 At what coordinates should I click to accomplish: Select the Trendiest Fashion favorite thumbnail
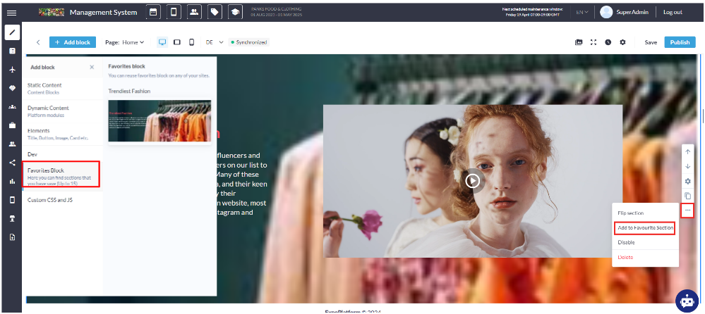[x=159, y=120]
